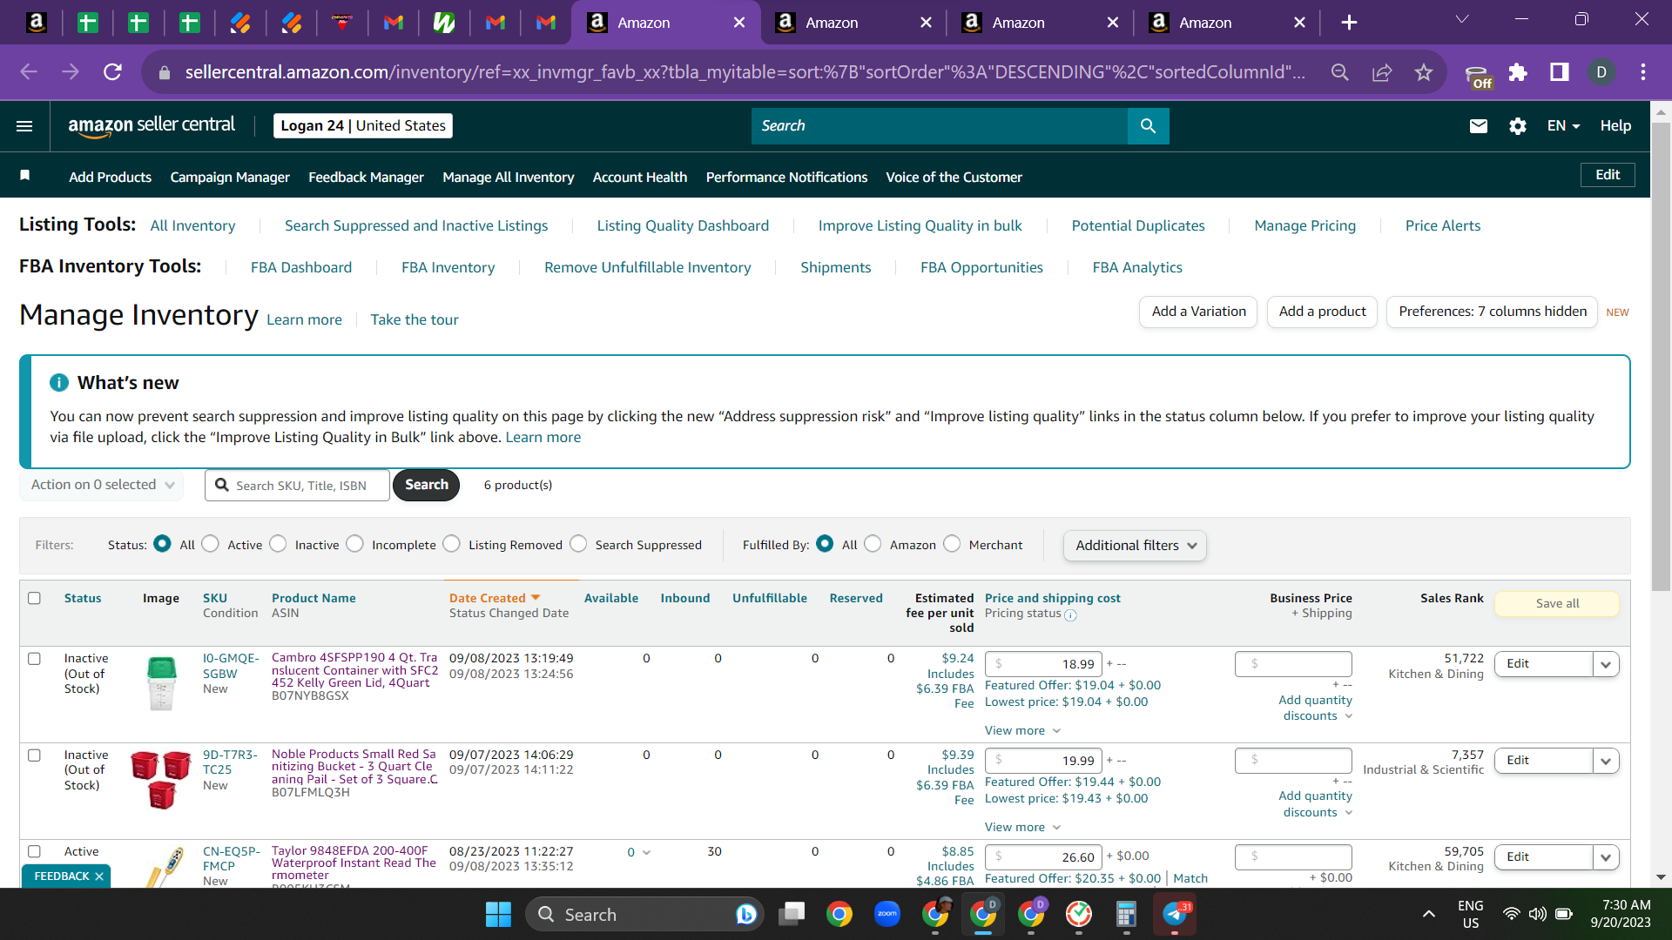Go to Account Health

(640, 177)
